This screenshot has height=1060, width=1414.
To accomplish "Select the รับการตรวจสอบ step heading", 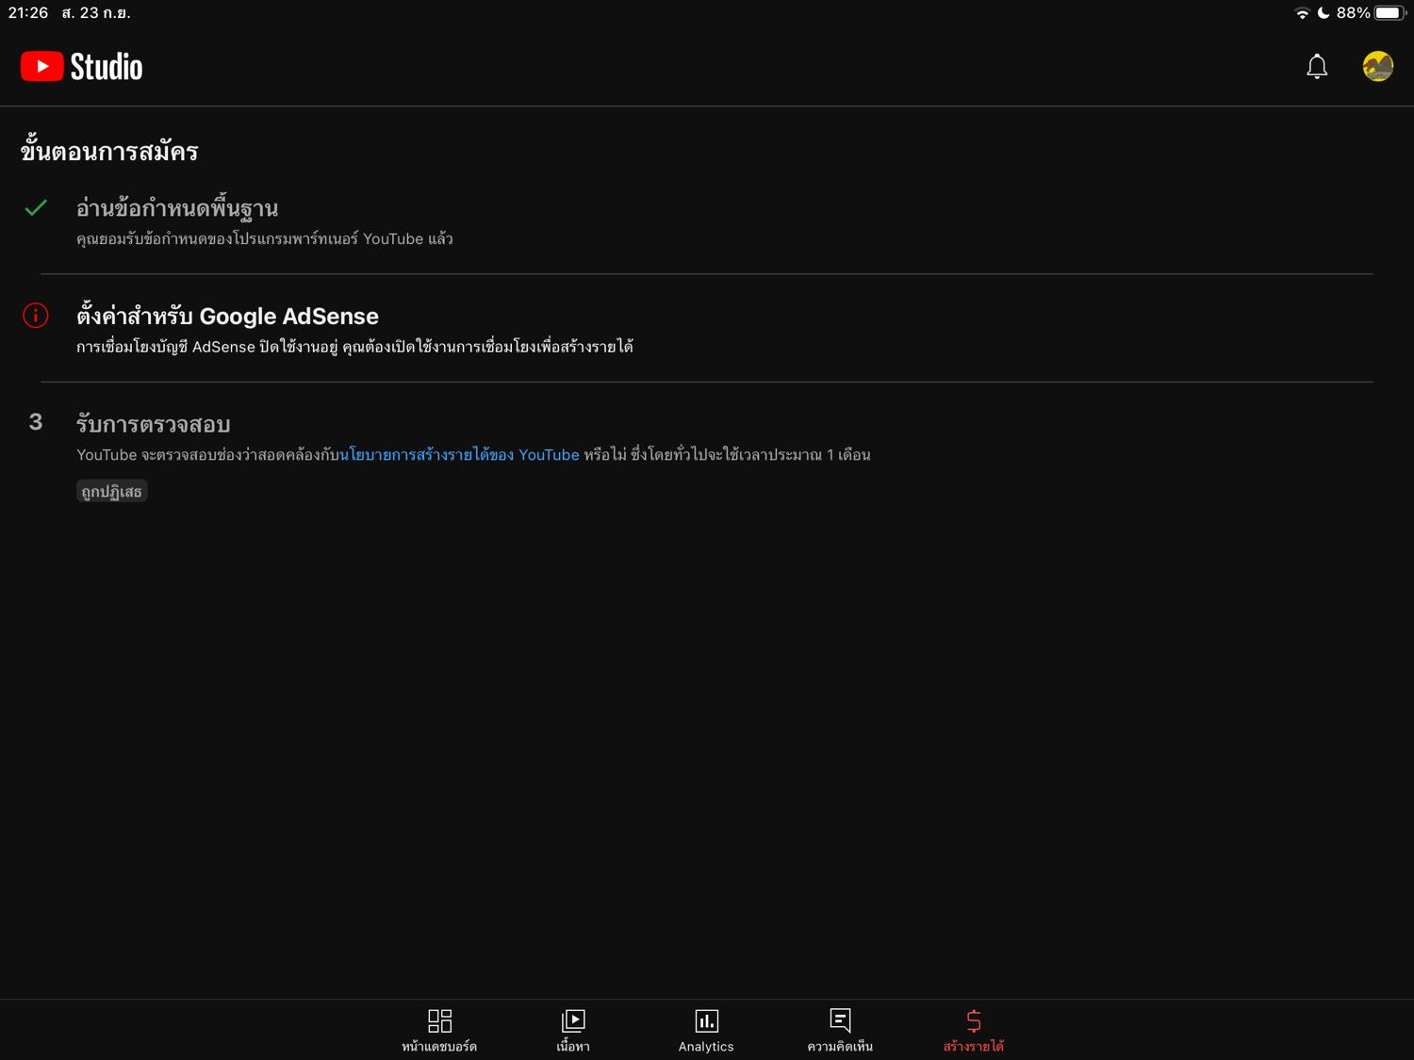I will pyautogui.click(x=154, y=424).
